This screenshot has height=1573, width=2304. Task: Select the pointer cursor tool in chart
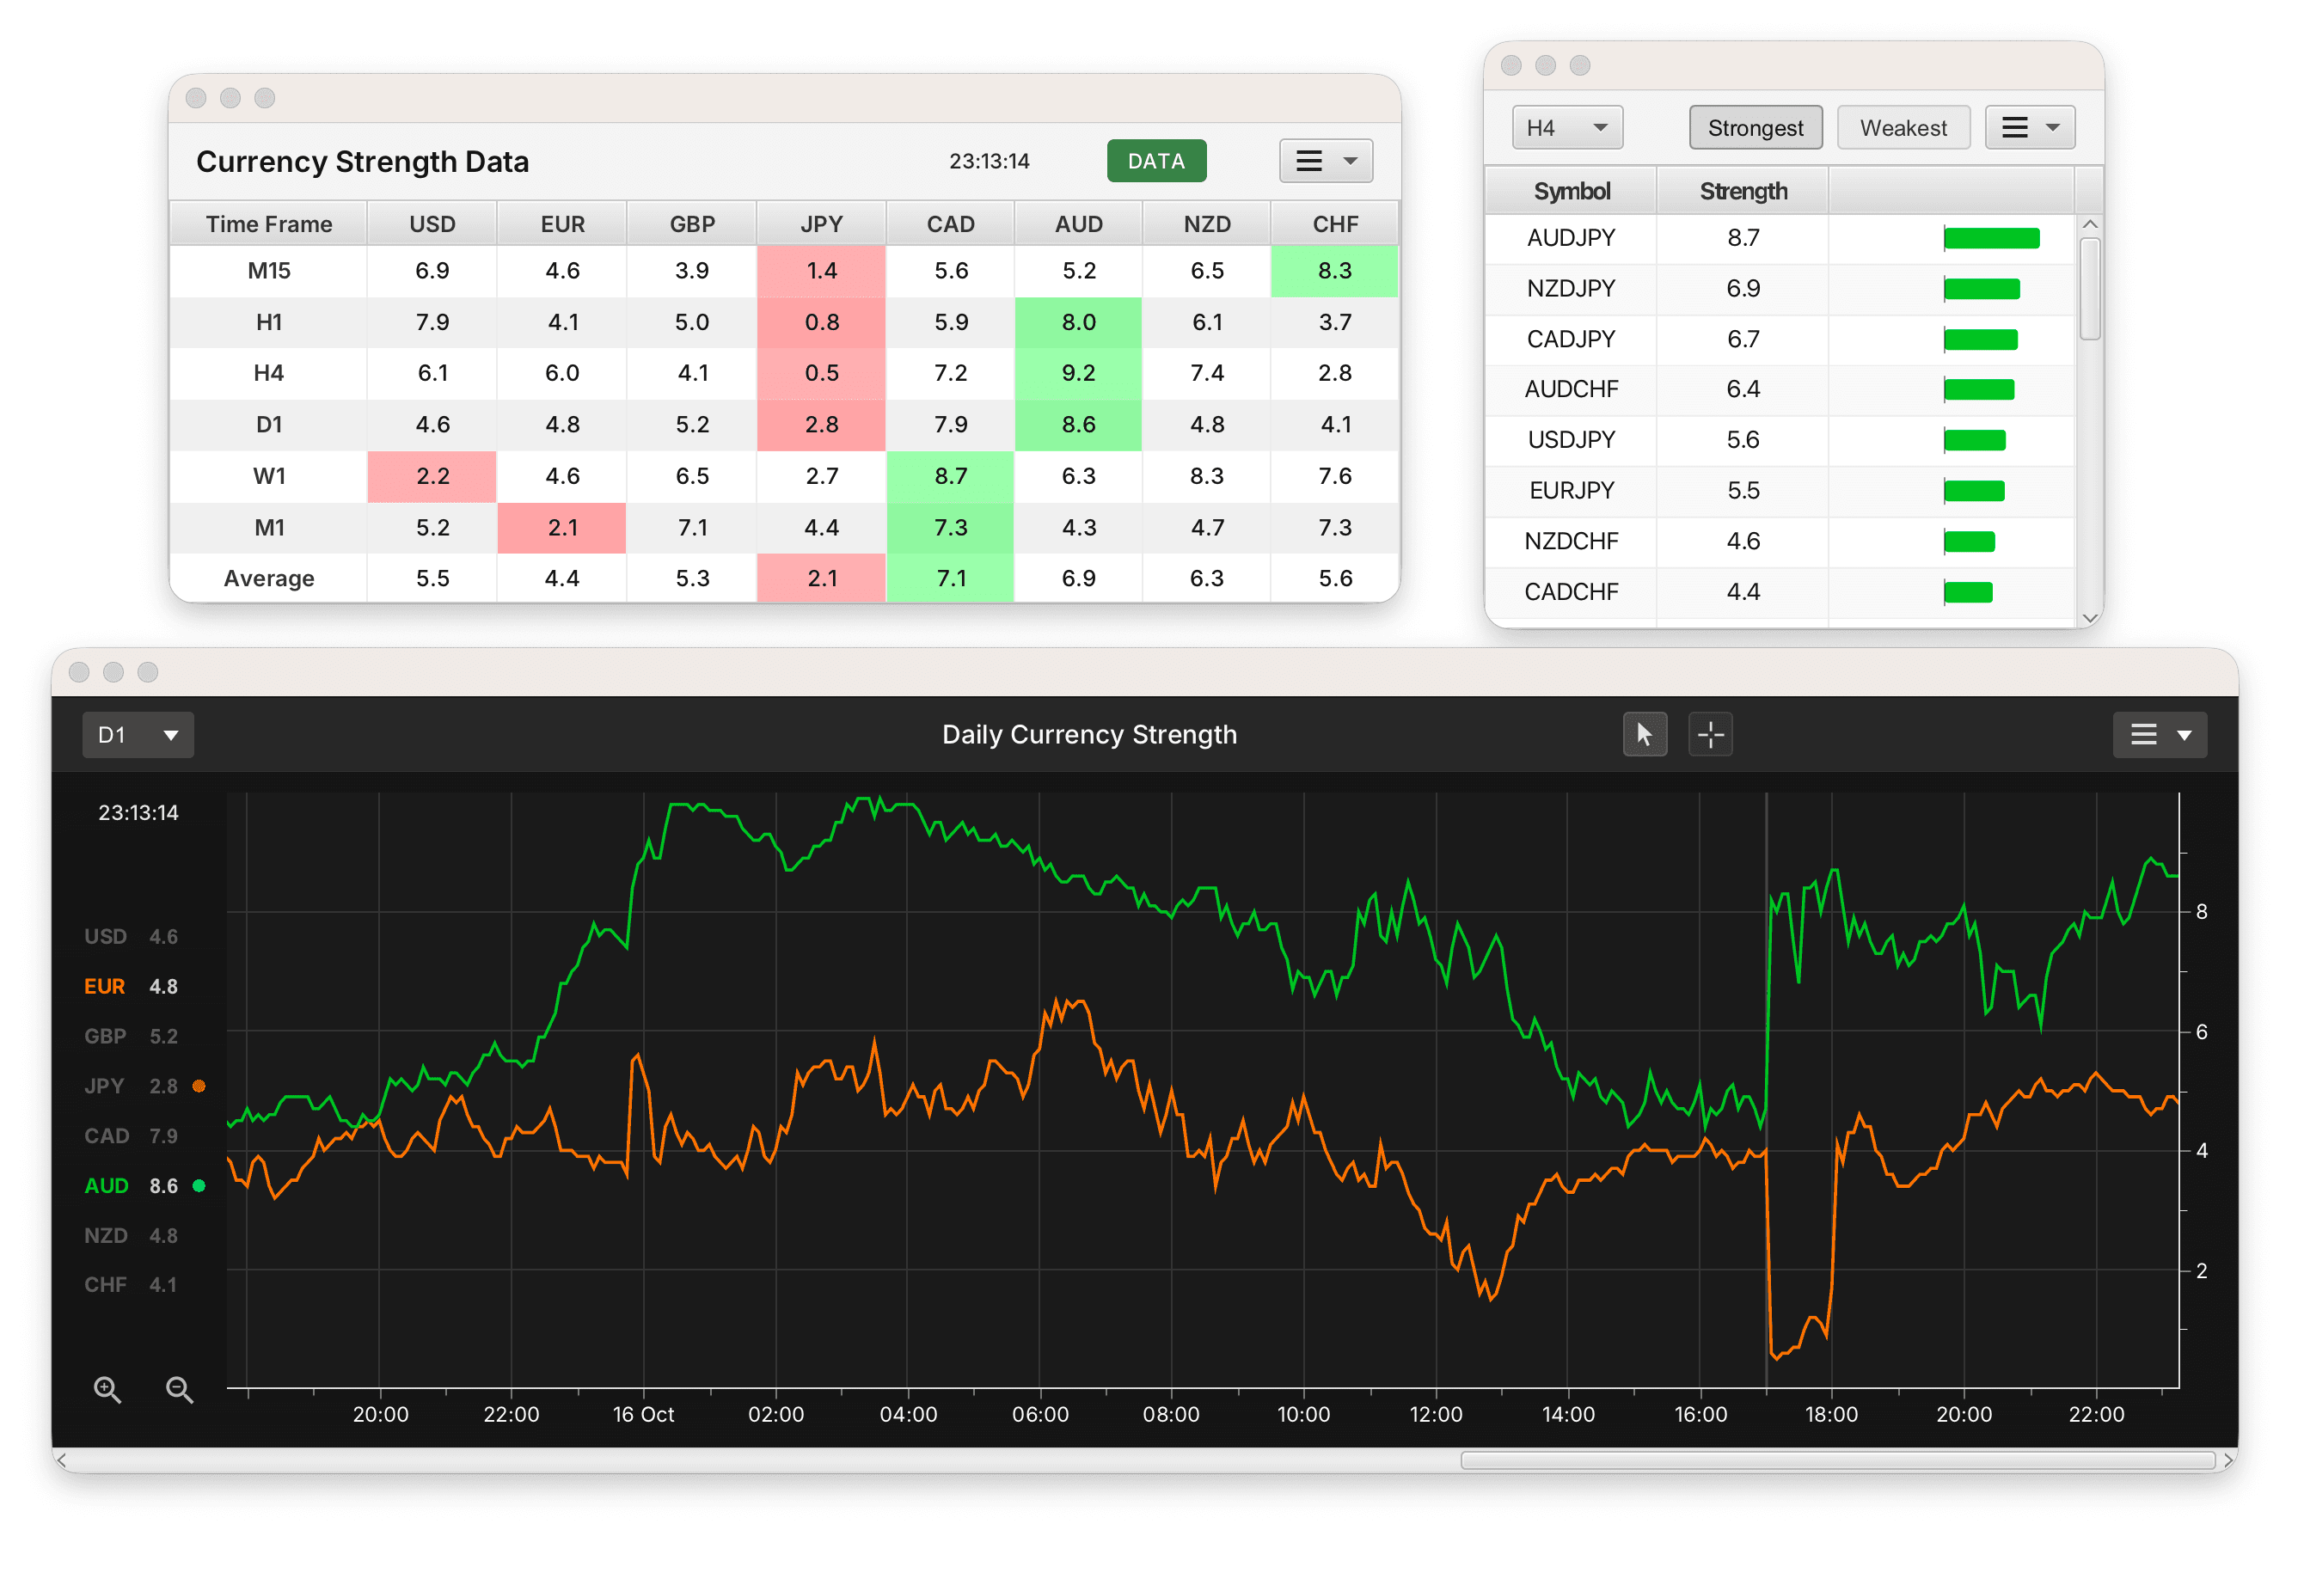pos(1644,734)
